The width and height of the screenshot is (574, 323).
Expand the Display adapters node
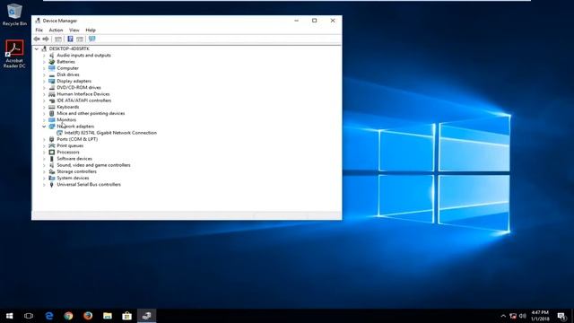coord(44,82)
